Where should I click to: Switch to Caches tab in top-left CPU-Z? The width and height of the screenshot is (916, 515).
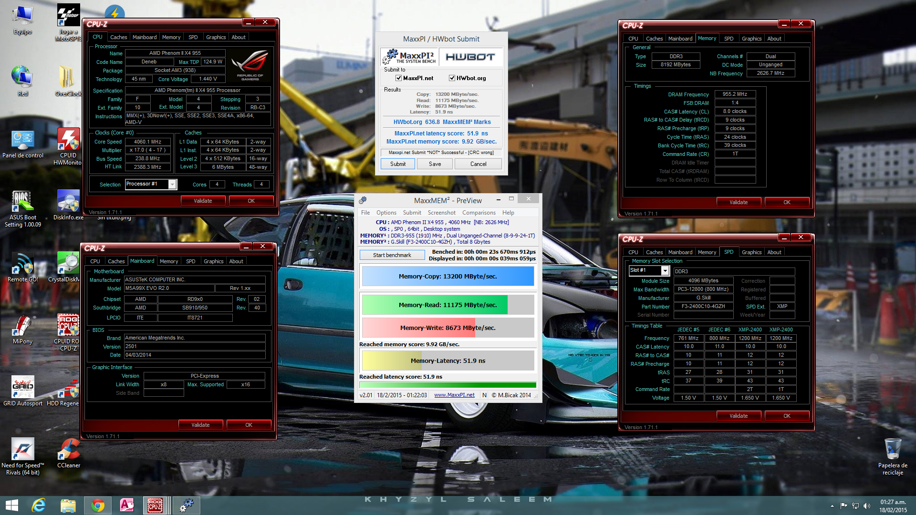click(118, 37)
